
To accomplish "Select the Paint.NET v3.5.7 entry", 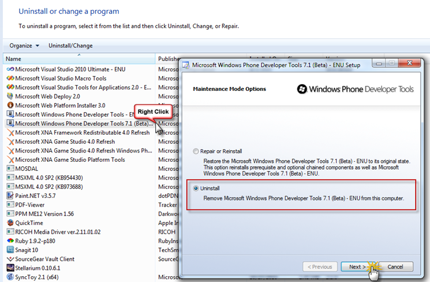I will tap(79, 196).
